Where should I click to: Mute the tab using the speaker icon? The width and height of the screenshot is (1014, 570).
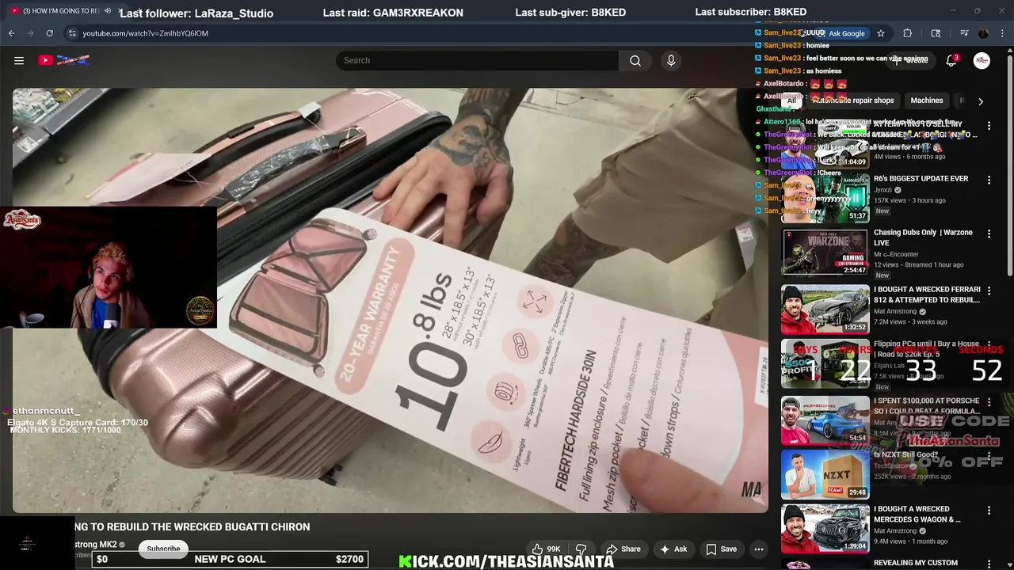click(108, 11)
